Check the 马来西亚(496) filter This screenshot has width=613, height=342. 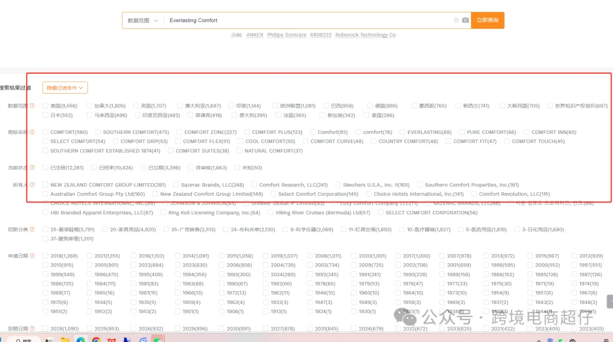click(90, 115)
